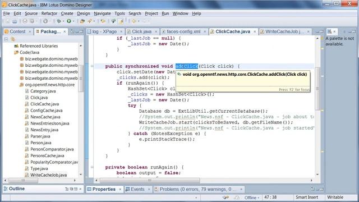Screen dimensions: 359x202
Task: Open the Offline status dropdown
Action: coord(258,198)
